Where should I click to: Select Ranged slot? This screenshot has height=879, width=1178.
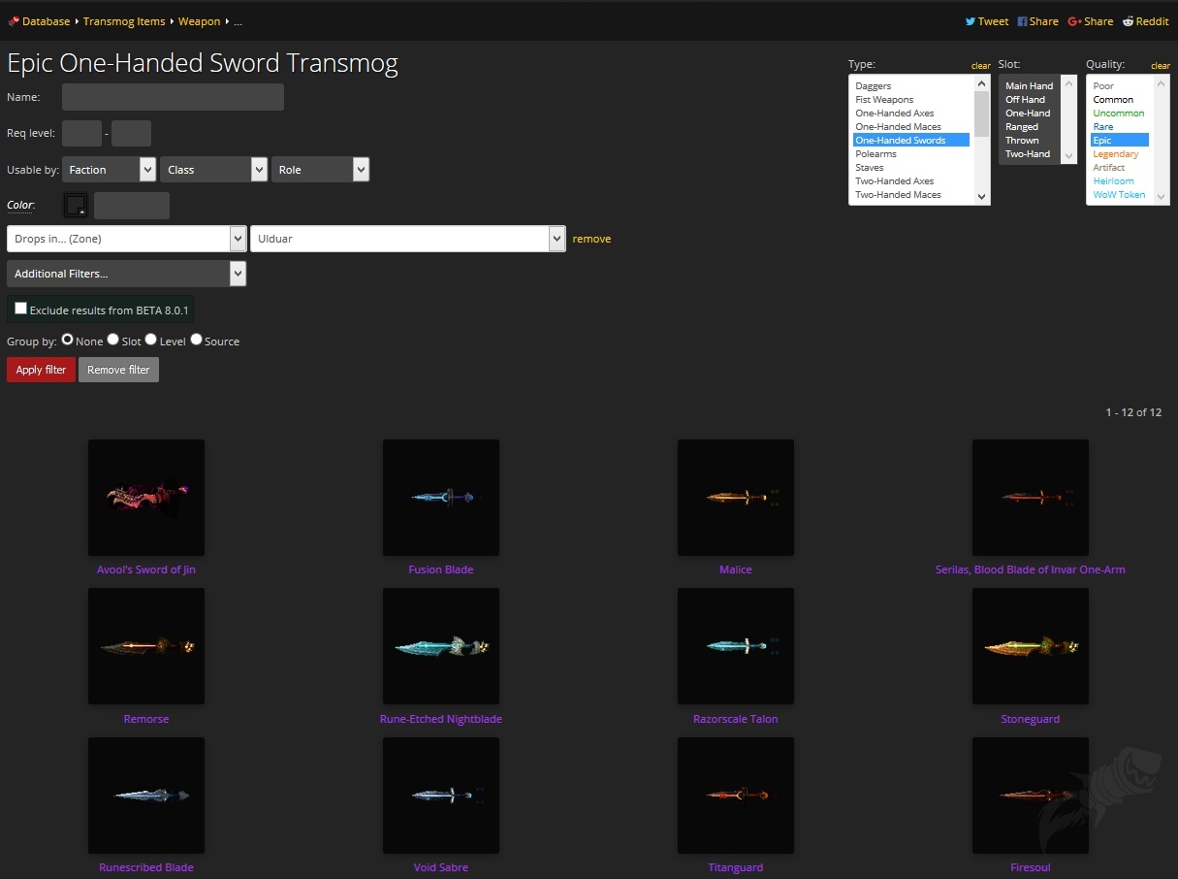point(1022,127)
